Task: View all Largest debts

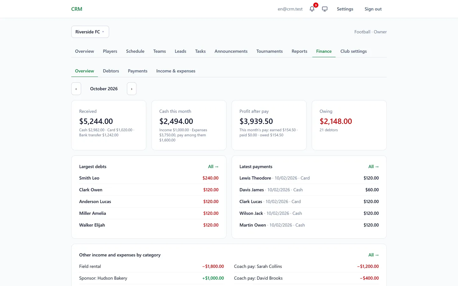Action: (213, 167)
